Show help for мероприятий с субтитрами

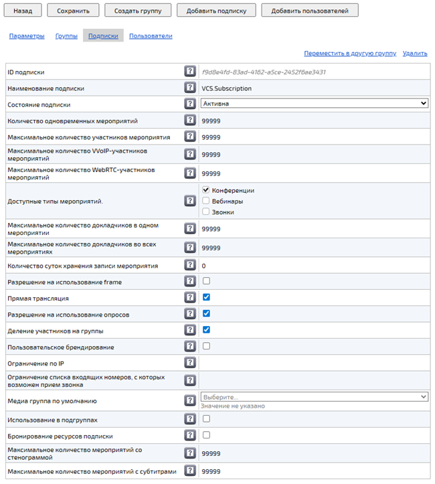click(190, 471)
